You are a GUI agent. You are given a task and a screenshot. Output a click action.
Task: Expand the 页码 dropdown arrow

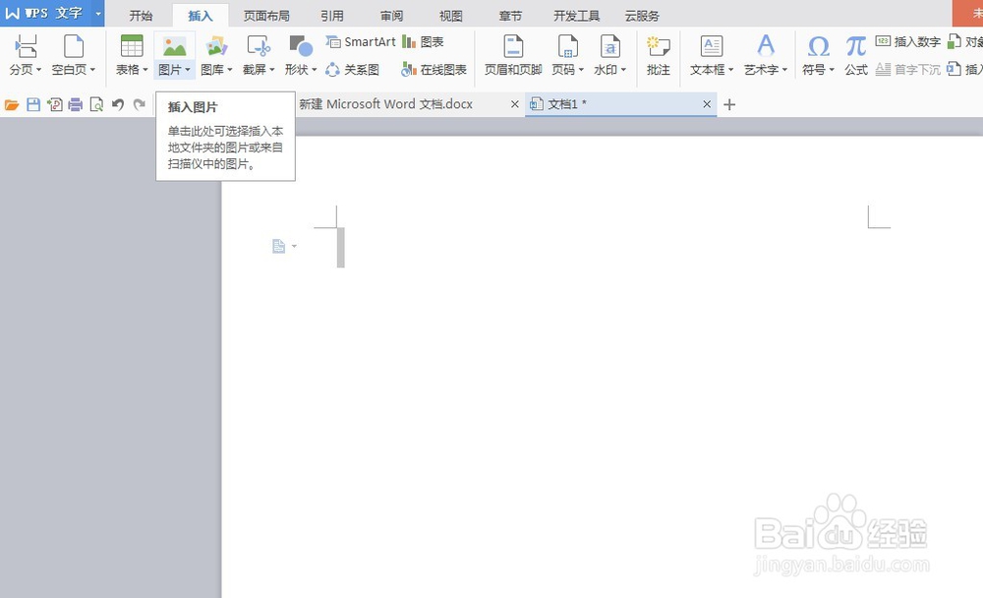tap(581, 70)
